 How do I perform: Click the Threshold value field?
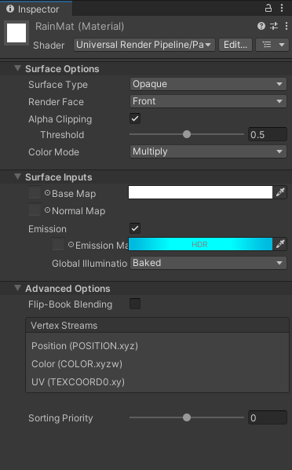pyautogui.click(x=268, y=134)
